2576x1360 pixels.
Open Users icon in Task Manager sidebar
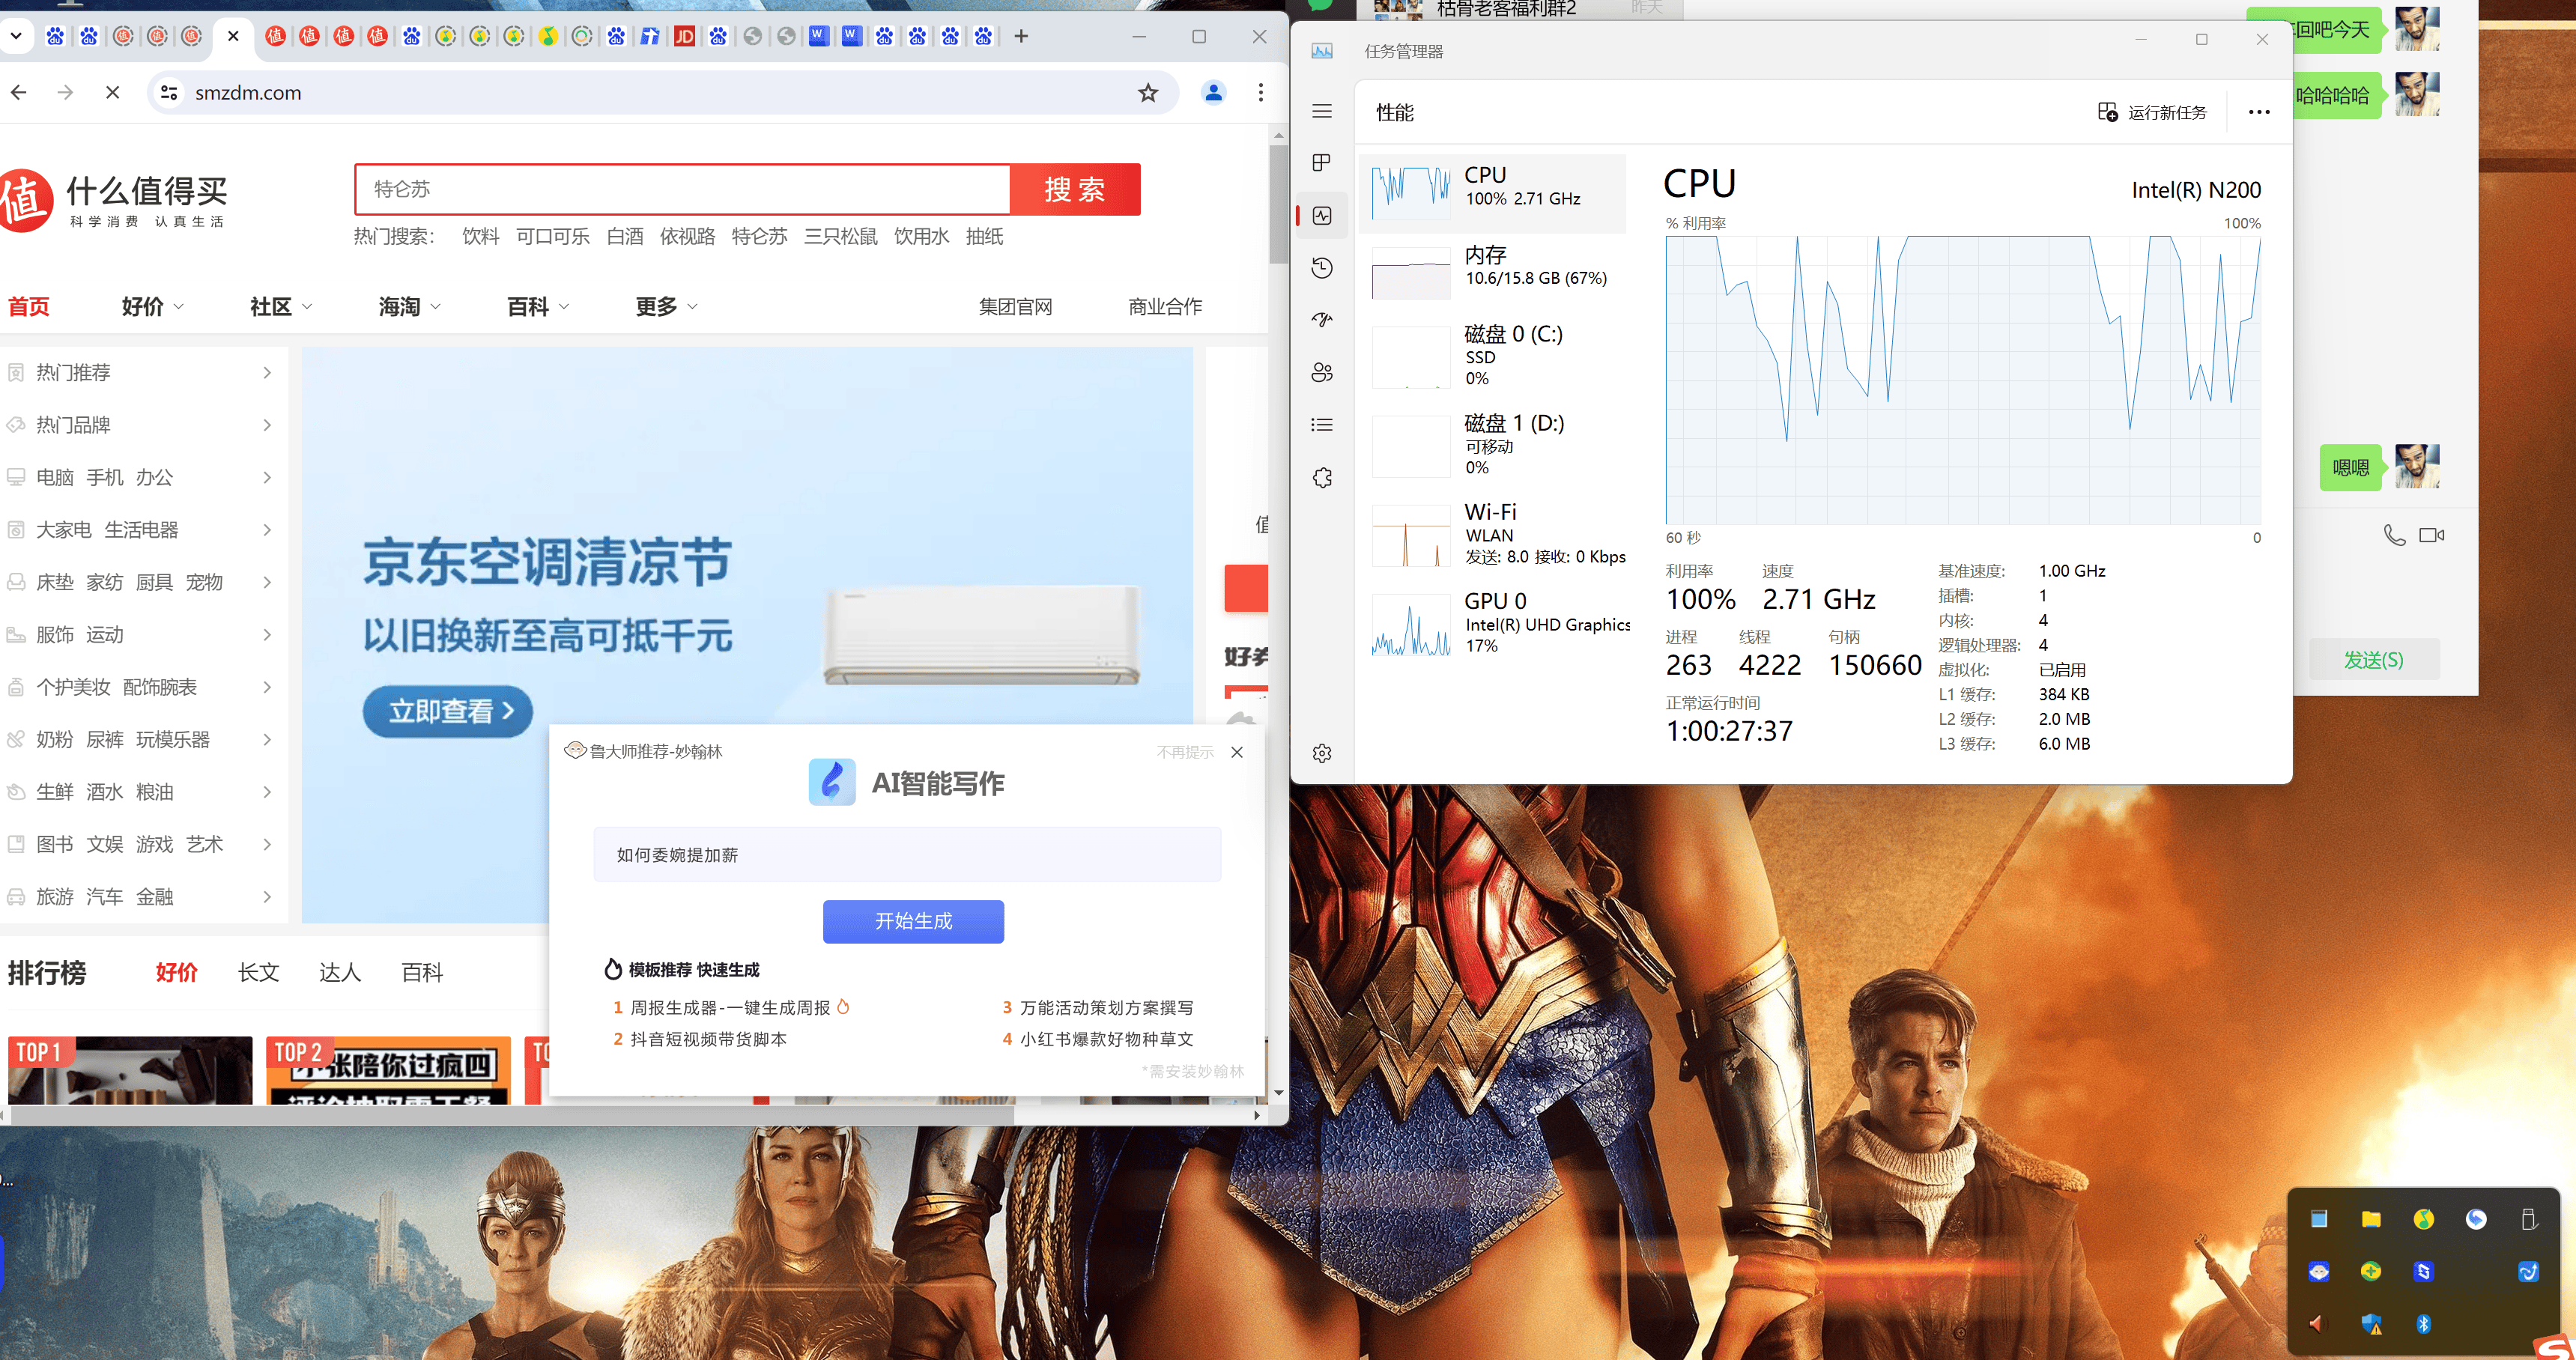point(1322,373)
